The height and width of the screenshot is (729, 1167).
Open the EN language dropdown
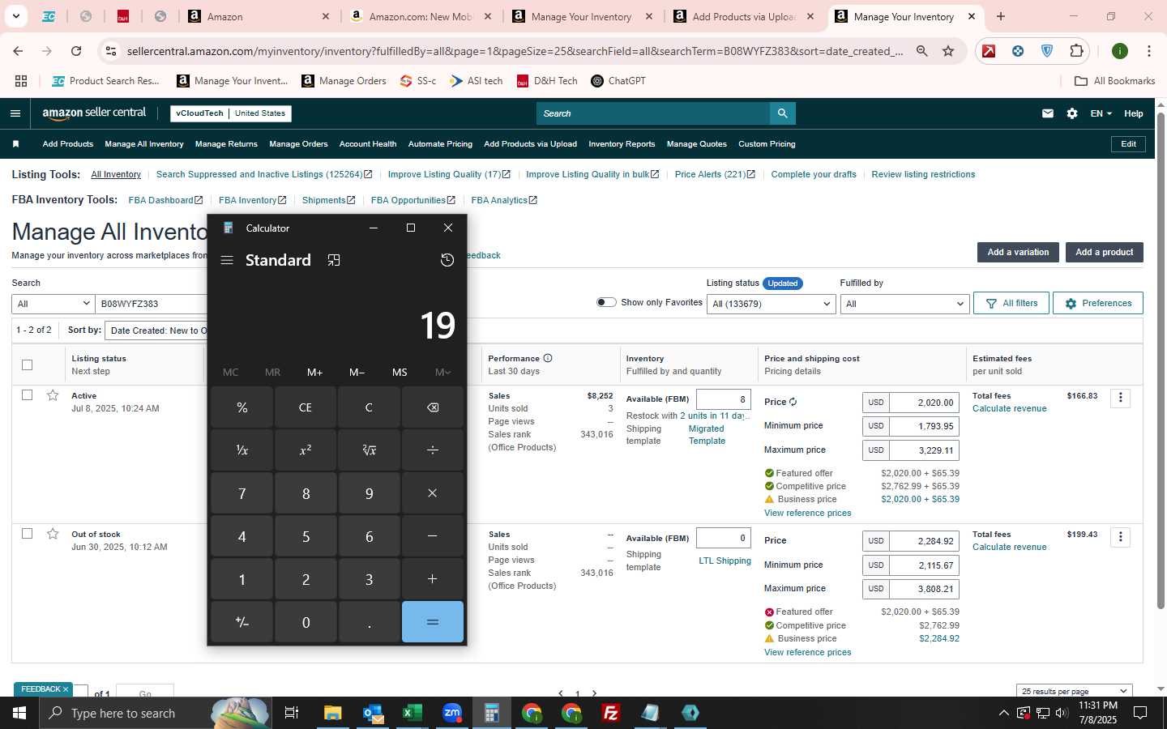pos(1101,113)
